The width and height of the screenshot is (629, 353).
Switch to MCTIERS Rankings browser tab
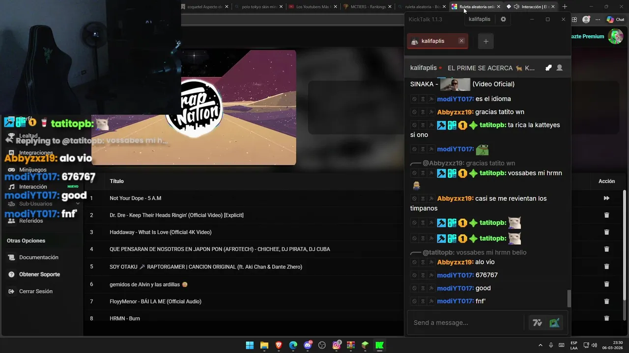(368, 6)
